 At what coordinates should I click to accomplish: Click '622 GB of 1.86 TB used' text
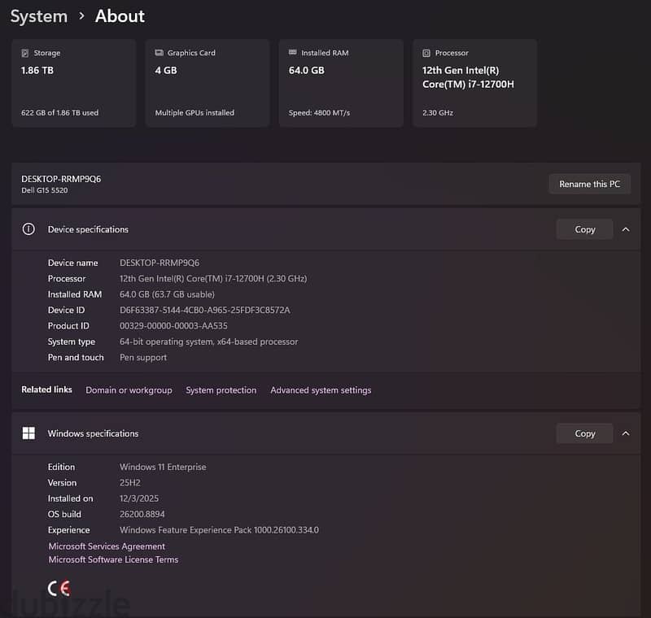click(59, 113)
